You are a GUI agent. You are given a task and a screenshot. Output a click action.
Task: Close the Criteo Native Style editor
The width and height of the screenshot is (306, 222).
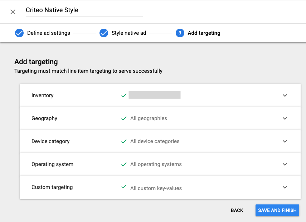tap(13, 12)
